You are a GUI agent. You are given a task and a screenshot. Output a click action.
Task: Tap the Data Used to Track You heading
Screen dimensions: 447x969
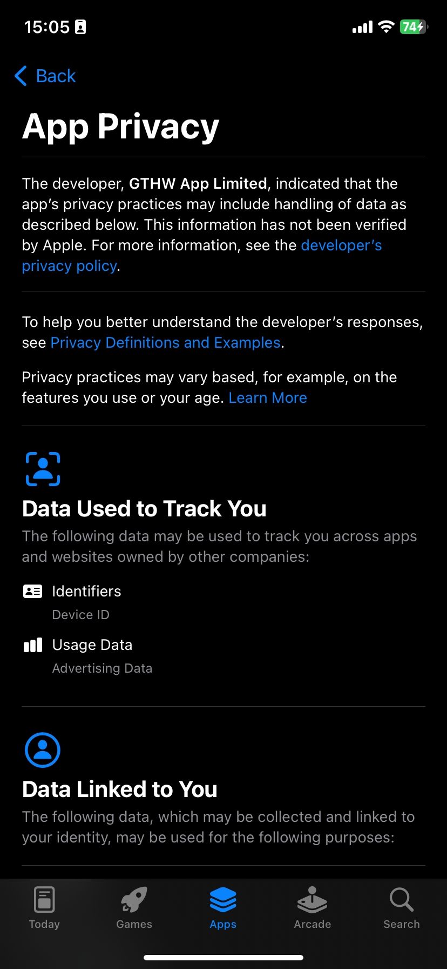[144, 508]
